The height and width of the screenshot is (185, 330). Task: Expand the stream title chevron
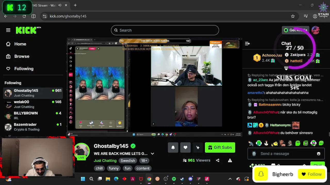(152, 154)
